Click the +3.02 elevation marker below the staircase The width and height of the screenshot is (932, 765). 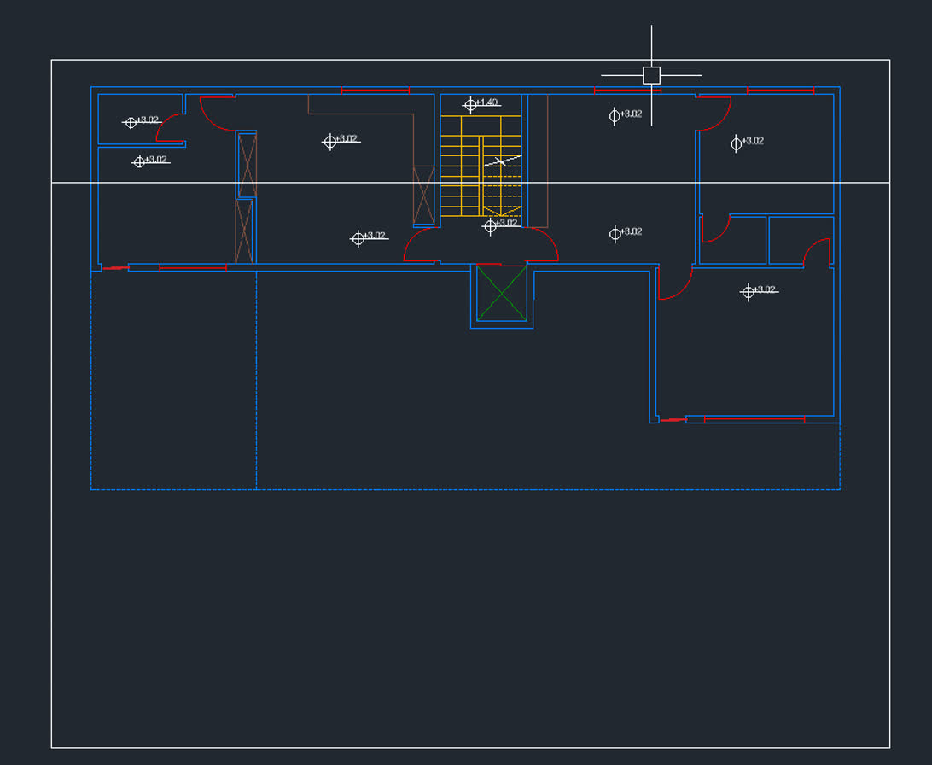[x=491, y=226]
